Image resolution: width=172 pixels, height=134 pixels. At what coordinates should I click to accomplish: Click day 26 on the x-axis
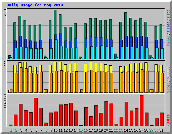[x=136, y=130]
